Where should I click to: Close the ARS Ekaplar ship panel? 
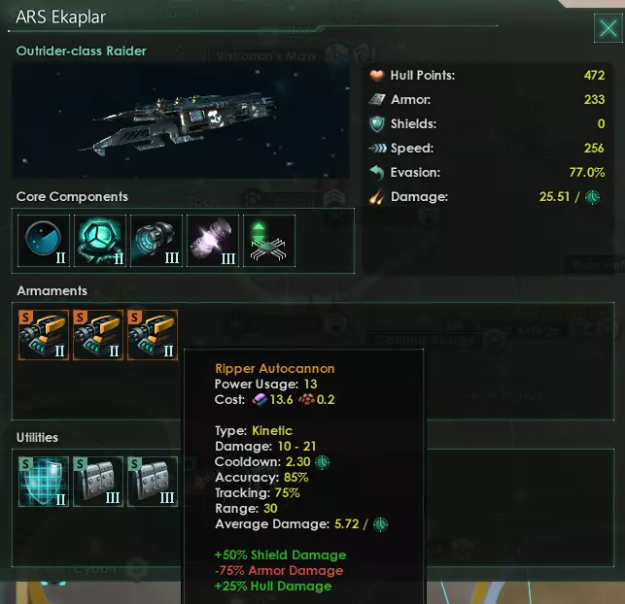pyautogui.click(x=608, y=28)
